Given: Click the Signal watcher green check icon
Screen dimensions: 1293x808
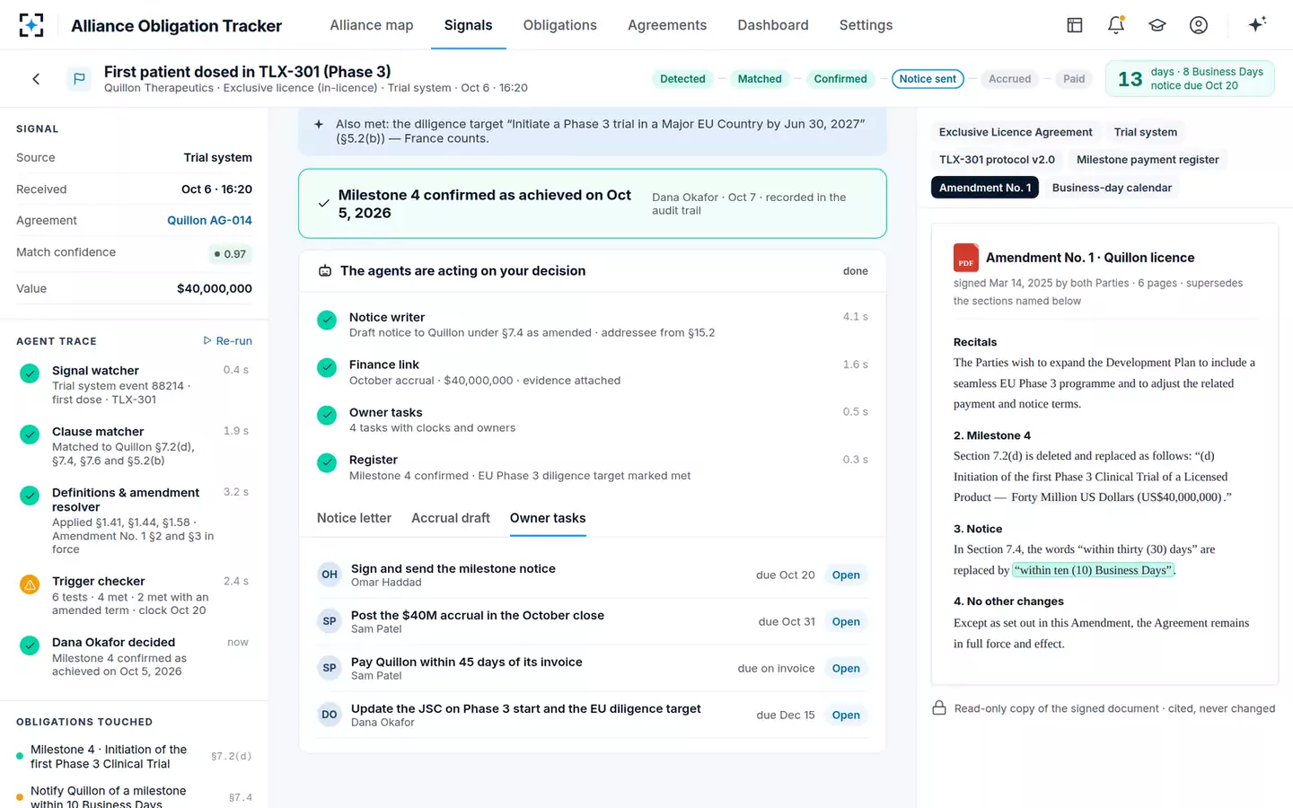Looking at the screenshot, I should coord(30,373).
